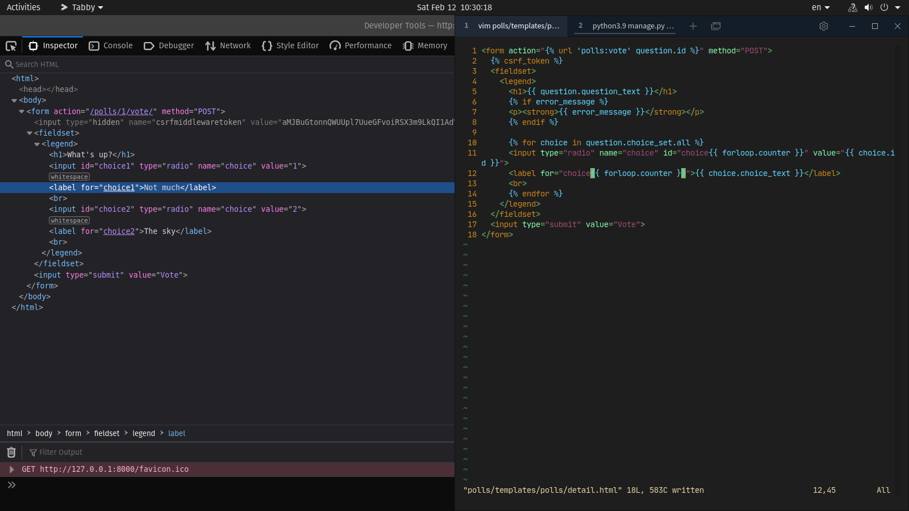Open the Tabby application menu
Viewport: 909px width, 511px height.
pyautogui.click(x=82, y=7)
